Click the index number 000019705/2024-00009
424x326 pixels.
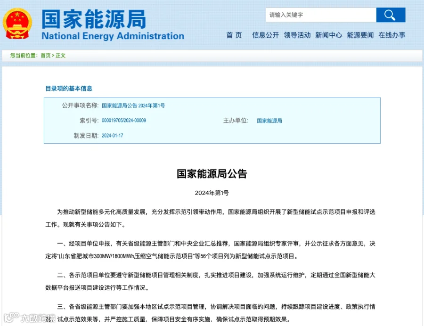124,121
